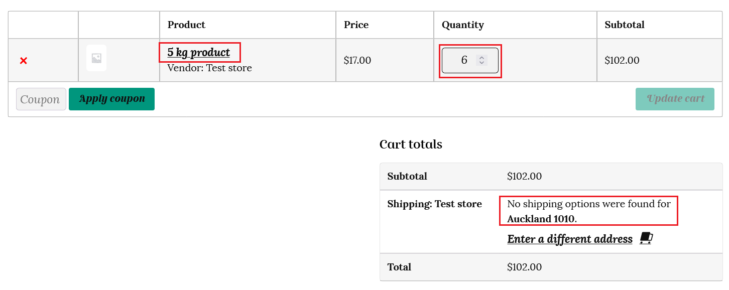Click the Quantity column header
This screenshot has width=729, height=290.
coord(462,25)
